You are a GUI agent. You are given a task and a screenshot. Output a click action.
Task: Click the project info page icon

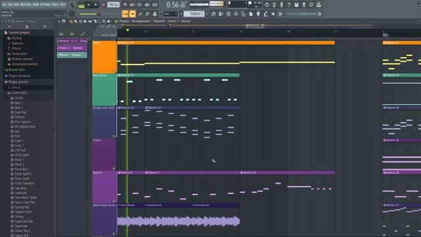point(251,14)
